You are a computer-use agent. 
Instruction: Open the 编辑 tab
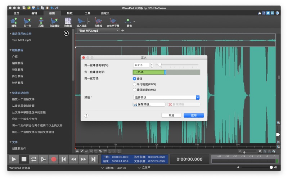coord(34,13)
